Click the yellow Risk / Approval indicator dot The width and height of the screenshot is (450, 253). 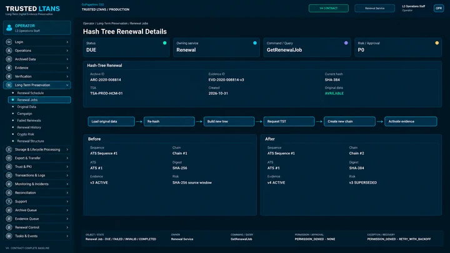click(437, 43)
